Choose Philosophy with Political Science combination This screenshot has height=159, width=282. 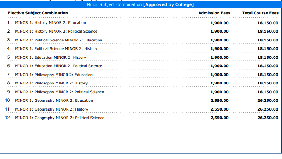point(59,92)
